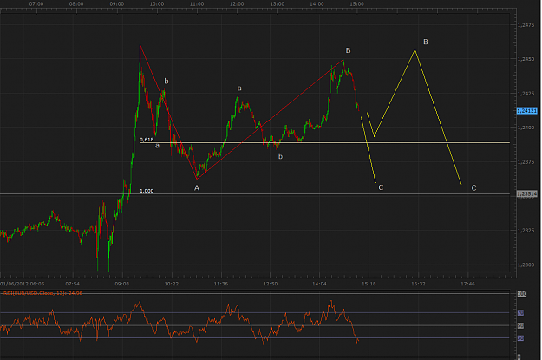The width and height of the screenshot is (542, 360).
Task: Click the 10:00 label on the upper time axis
Action: (x=157, y=4)
